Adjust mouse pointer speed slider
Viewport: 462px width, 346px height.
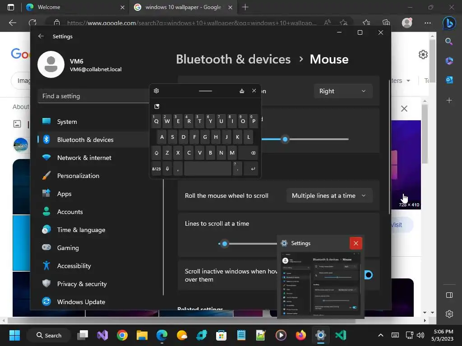[x=285, y=139]
